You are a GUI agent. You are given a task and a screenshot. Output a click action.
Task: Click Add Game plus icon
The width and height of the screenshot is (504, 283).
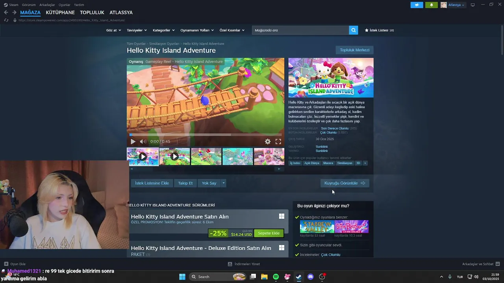[x=6, y=264]
